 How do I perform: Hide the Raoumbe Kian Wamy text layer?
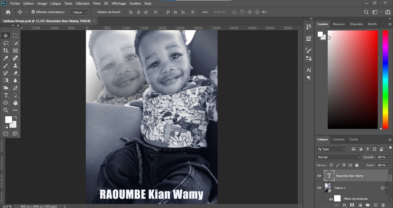coord(319,176)
